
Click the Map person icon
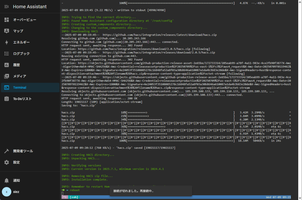pyautogui.click(x=7, y=31)
